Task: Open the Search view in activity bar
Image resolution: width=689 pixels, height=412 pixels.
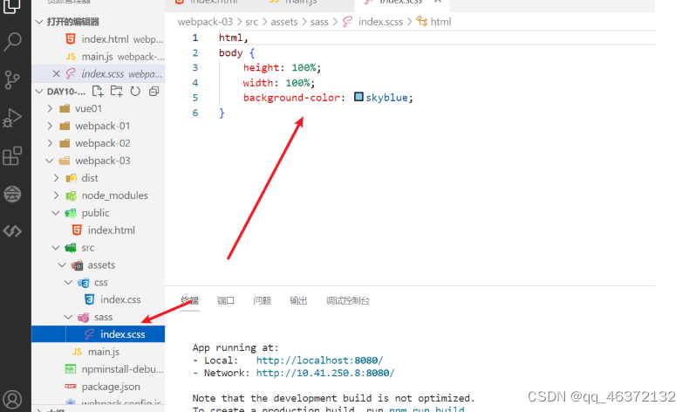Action: (x=12, y=42)
